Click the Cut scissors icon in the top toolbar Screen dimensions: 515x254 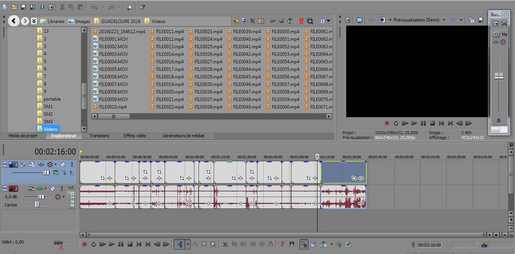pos(62,7)
